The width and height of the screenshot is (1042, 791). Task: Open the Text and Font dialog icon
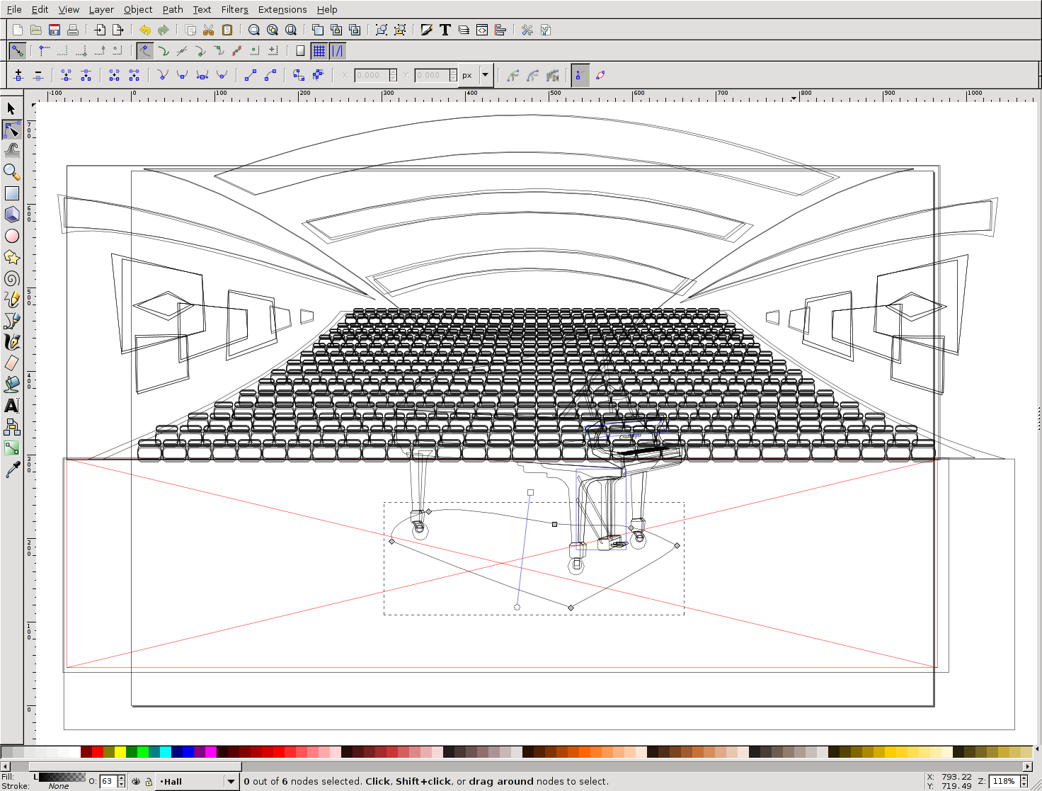[445, 30]
